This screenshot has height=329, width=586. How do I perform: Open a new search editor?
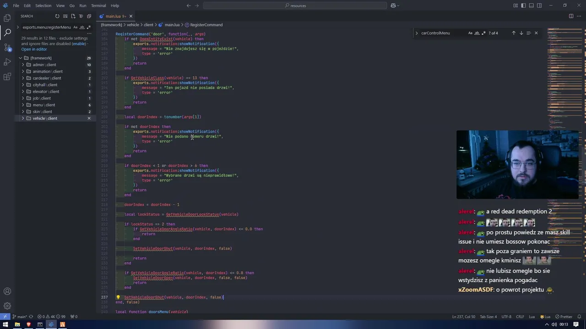[73, 16]
